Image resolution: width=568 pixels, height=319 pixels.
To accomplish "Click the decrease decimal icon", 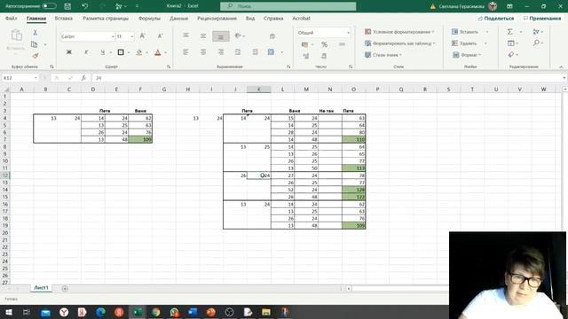I will pyautogui.click(x=324, y=56).
